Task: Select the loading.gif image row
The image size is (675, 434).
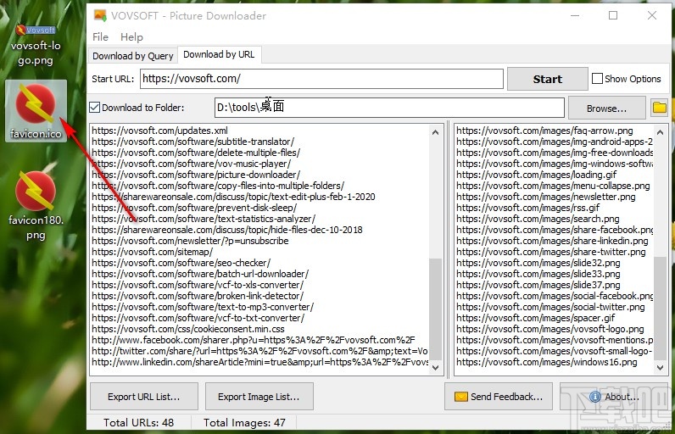Action: (x=554, y=175)
